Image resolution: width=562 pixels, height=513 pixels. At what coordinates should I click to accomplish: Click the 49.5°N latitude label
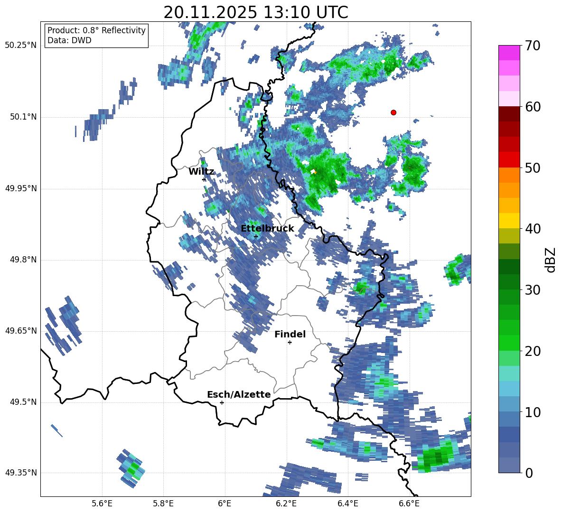click(x=24, y=402)
